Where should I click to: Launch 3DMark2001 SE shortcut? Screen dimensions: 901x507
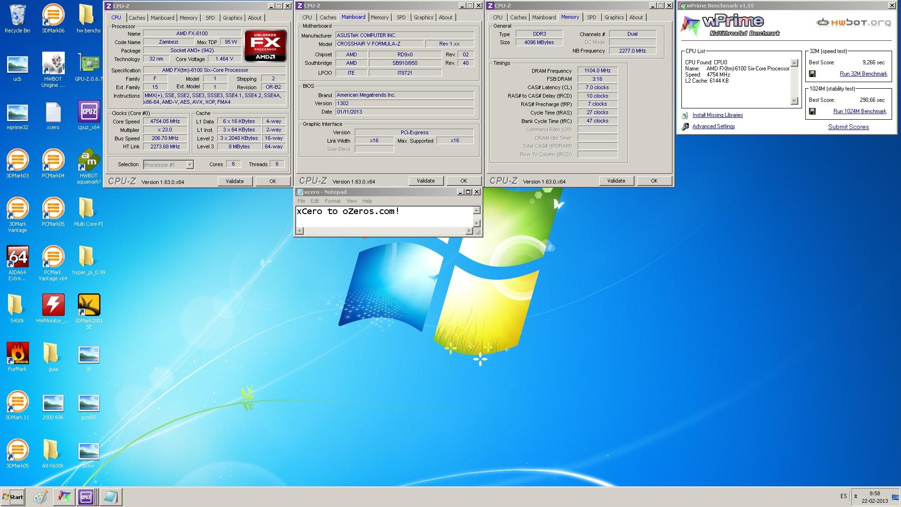click(x=88, y=312)
